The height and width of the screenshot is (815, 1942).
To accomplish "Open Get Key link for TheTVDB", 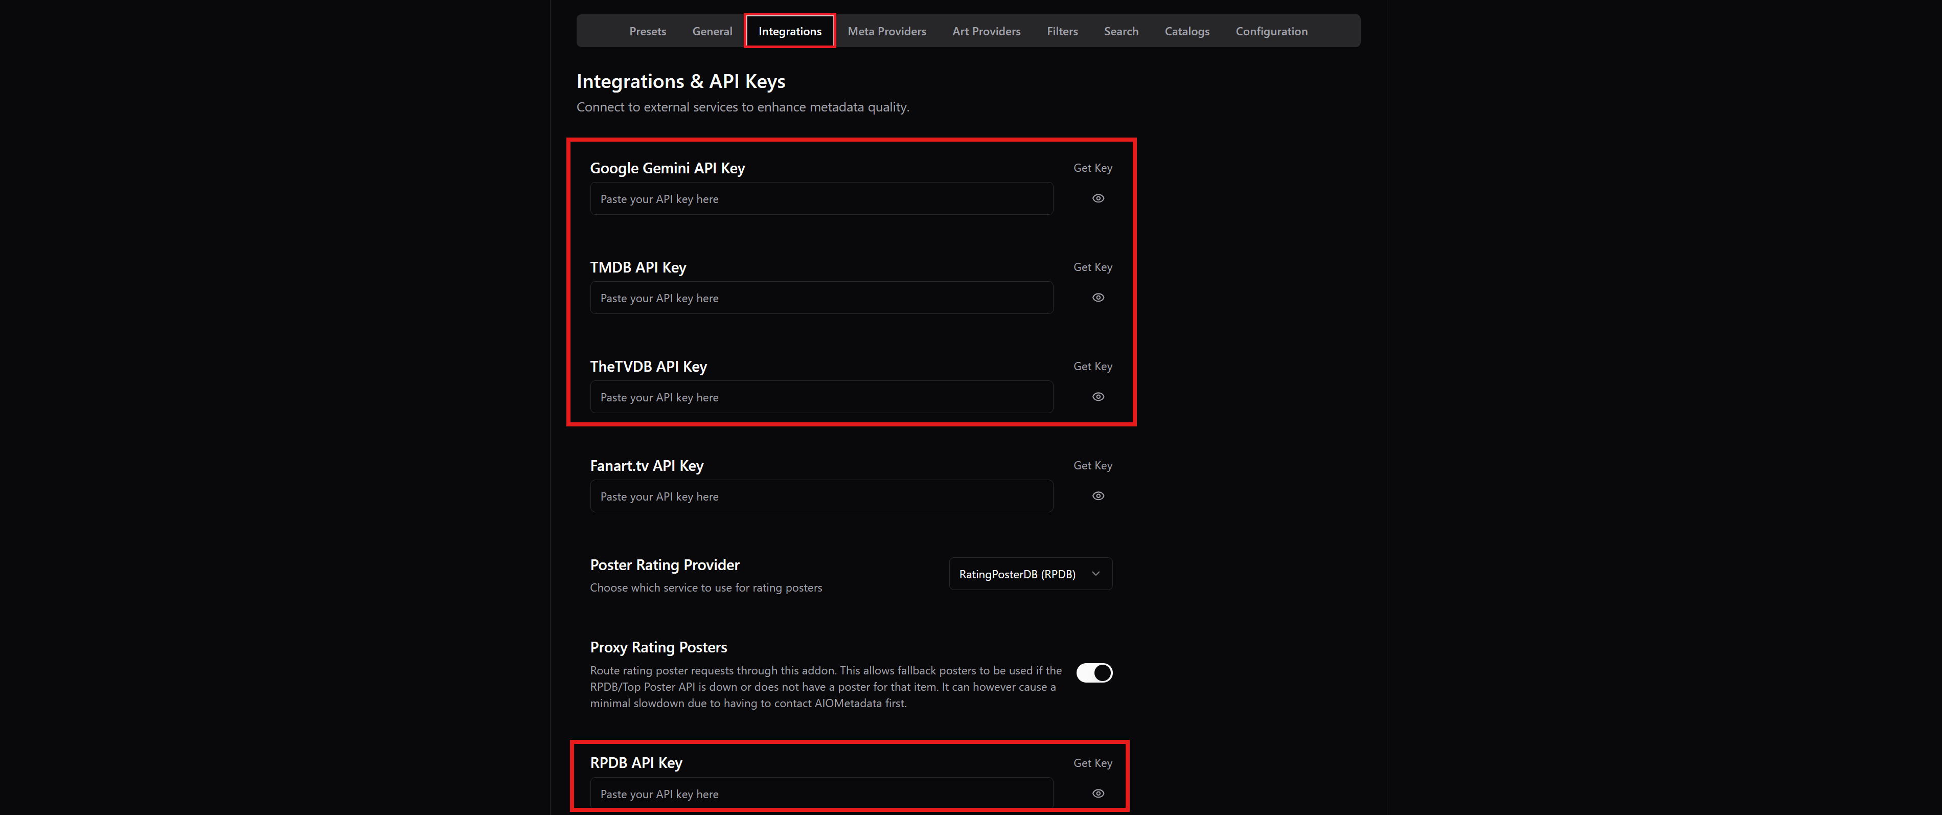I will (x=1092, y=367).
